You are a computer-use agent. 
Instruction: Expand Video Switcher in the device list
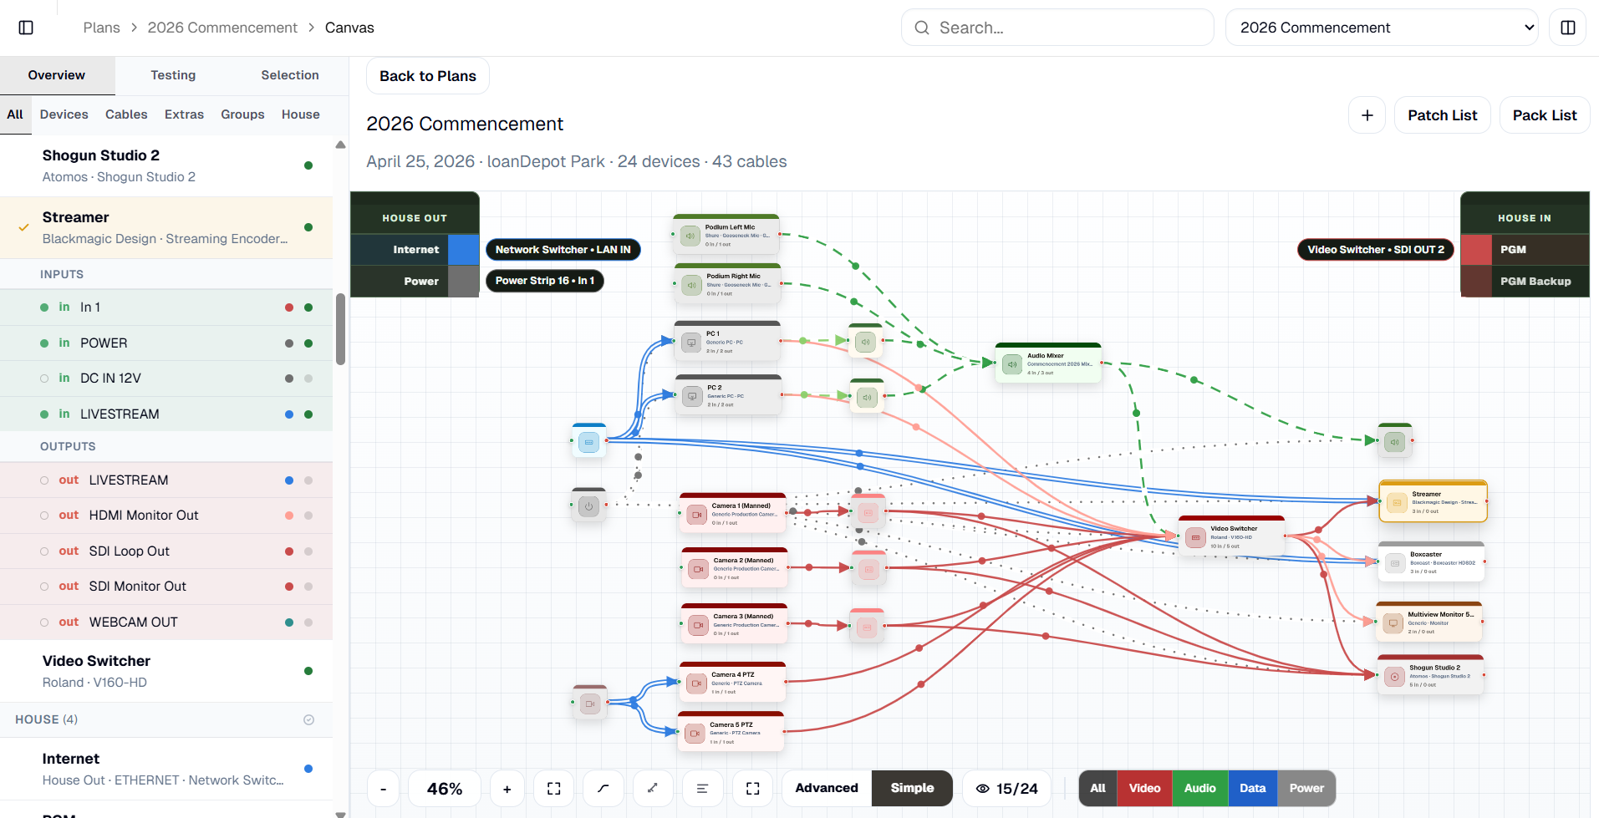[166, 671]
